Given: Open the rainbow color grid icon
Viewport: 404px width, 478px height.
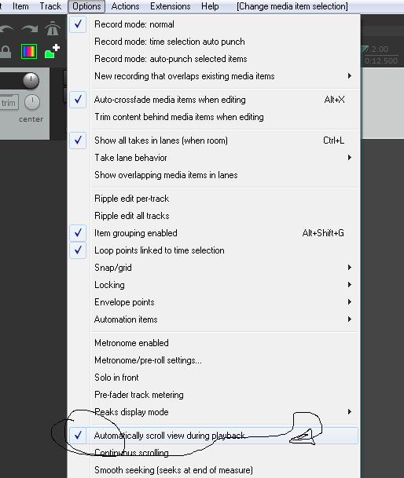Looking at the screenshot, I should coord(29,51).
